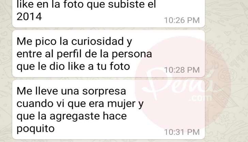Click the word 'poquito' in the last message
Image resolution: width=248 pixels, height=142 pixels.
click(35, 129)
